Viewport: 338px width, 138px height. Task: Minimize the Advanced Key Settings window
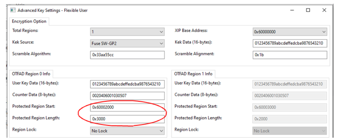click(292, 10)
